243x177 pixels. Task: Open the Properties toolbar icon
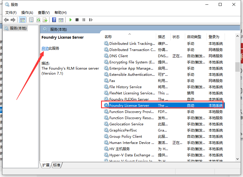click(31, 20)
